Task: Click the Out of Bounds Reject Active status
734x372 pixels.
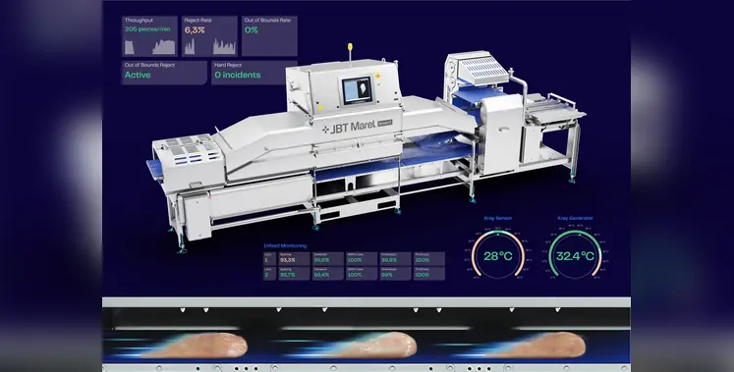Action: (164, 73)
